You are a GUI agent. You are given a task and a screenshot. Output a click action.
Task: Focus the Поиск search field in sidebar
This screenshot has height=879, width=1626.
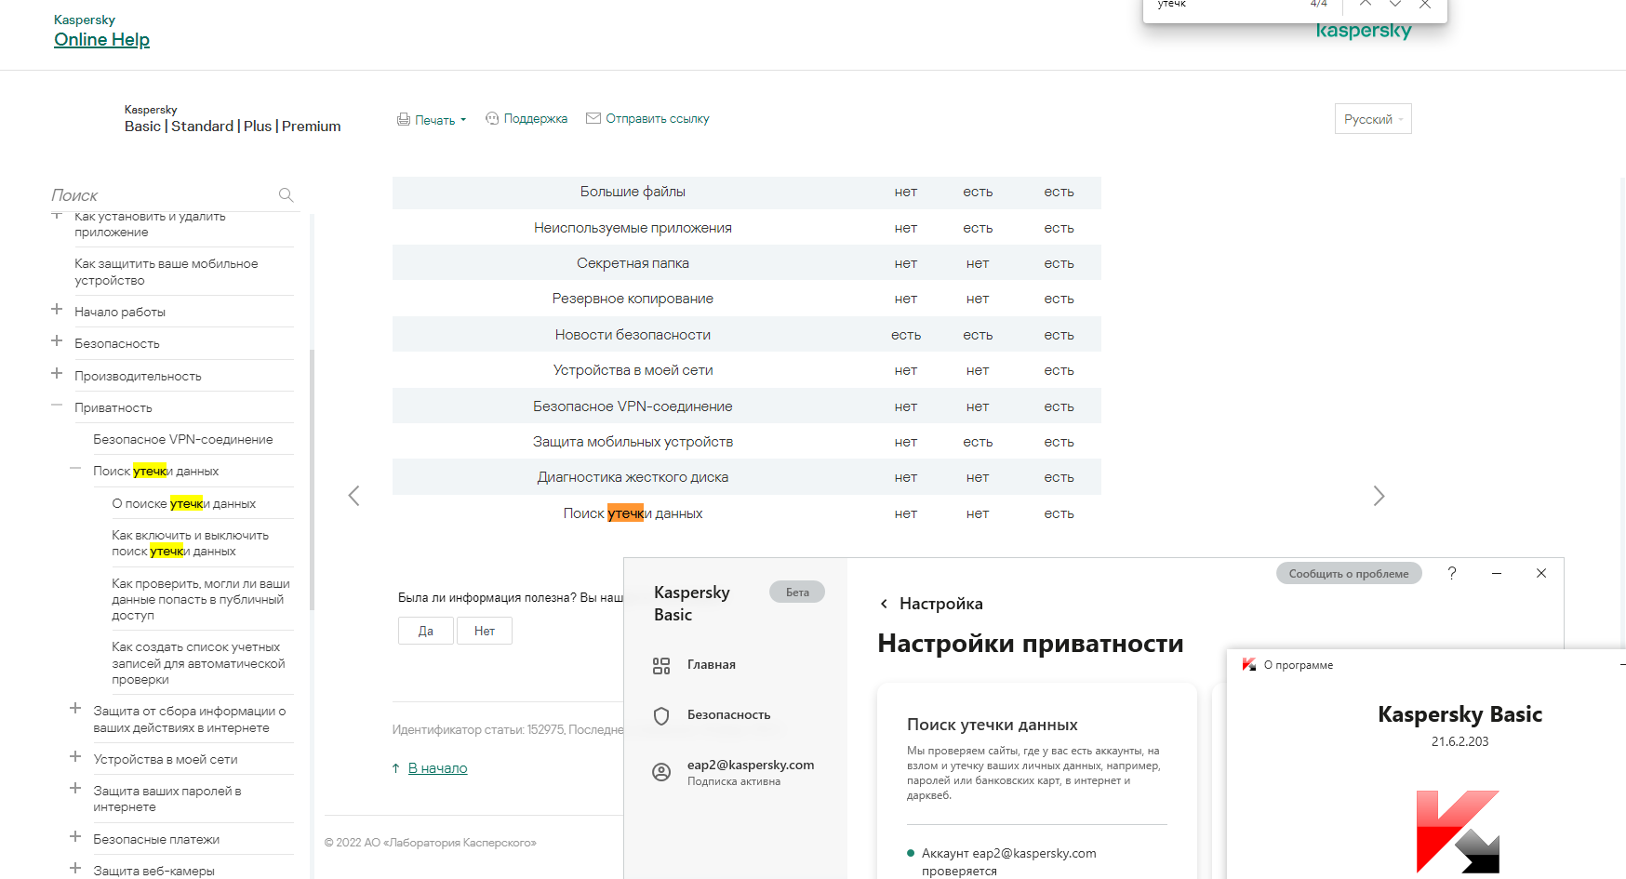[x=163, y=195]
